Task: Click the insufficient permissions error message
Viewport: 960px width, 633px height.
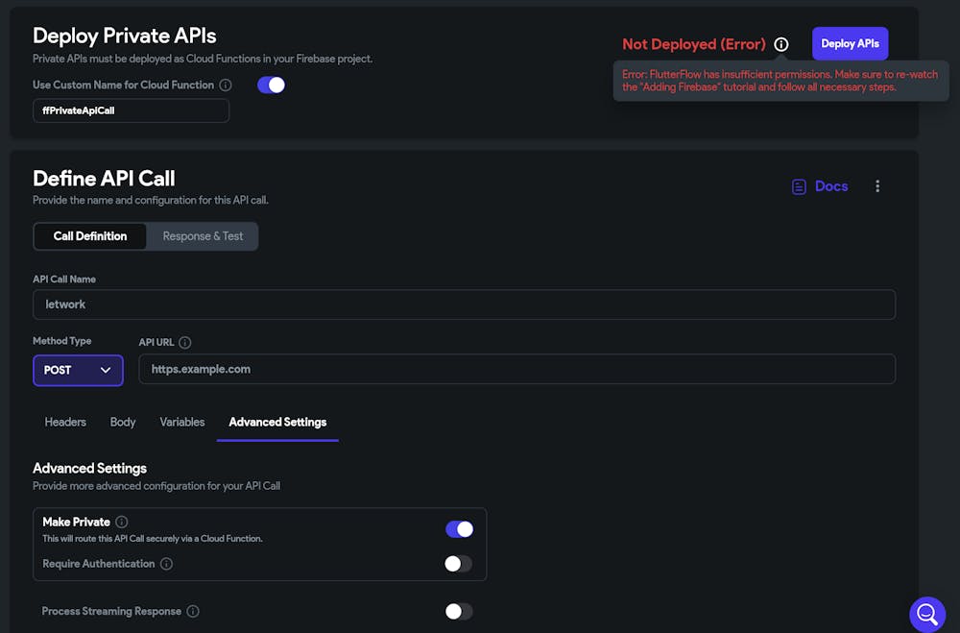Action: [x=780, y=81]
